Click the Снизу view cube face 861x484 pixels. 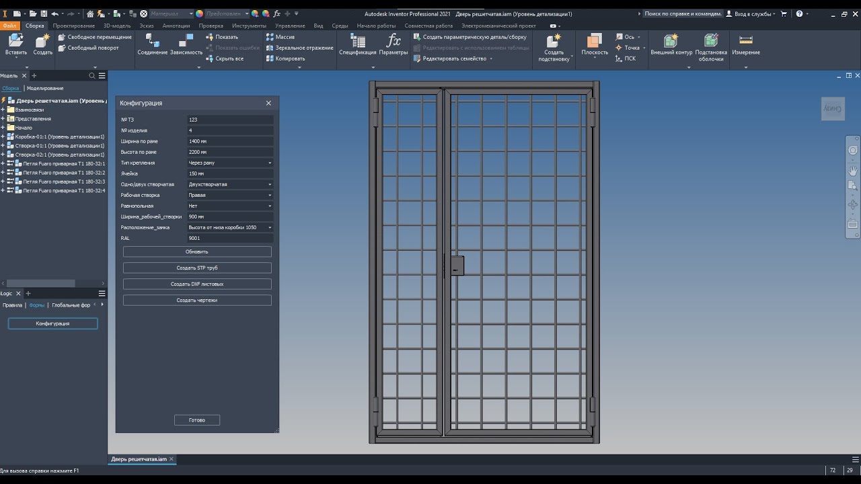[x=833, y=108]
